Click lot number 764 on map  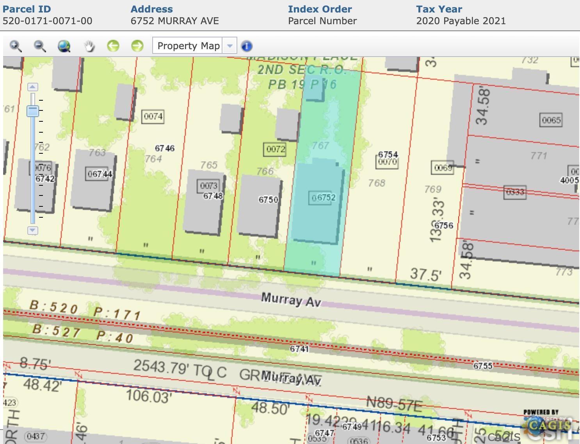[x=153, y=159]
